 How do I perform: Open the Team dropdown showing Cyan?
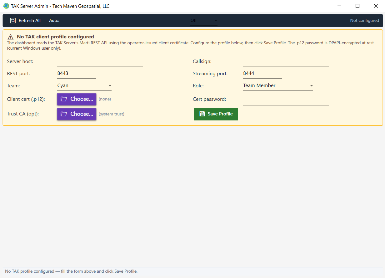coord(84,85)
